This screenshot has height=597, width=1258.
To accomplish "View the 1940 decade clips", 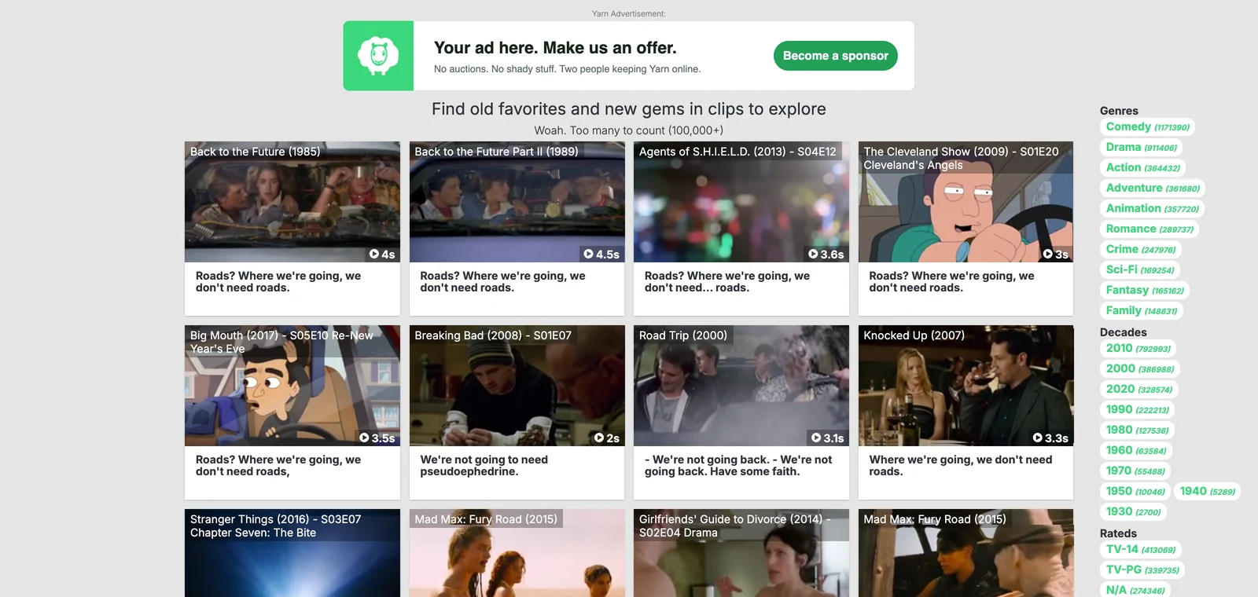I will (x=1207, y=491).
